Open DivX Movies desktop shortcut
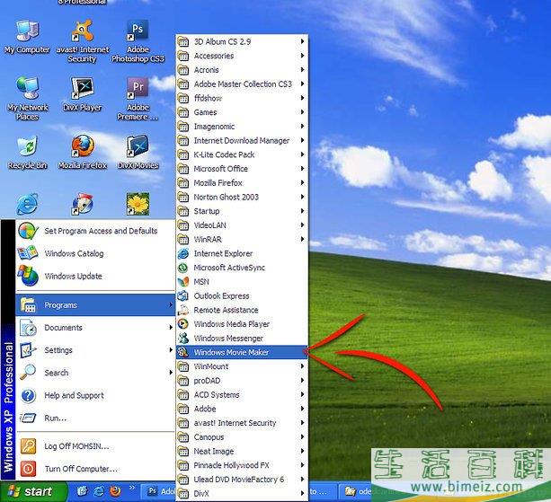551x502 pixels. coord(138,153)
